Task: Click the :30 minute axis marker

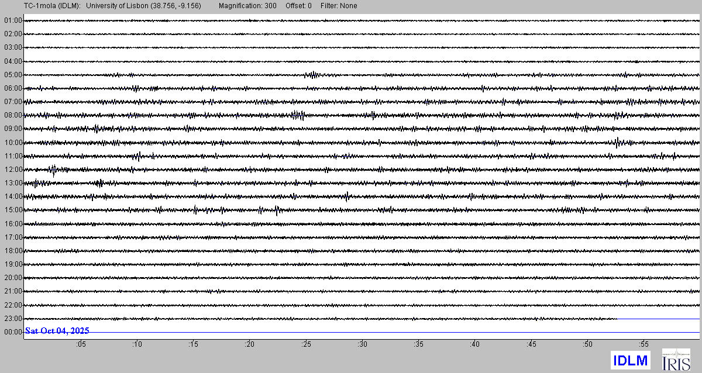Action: click(362, 344)
